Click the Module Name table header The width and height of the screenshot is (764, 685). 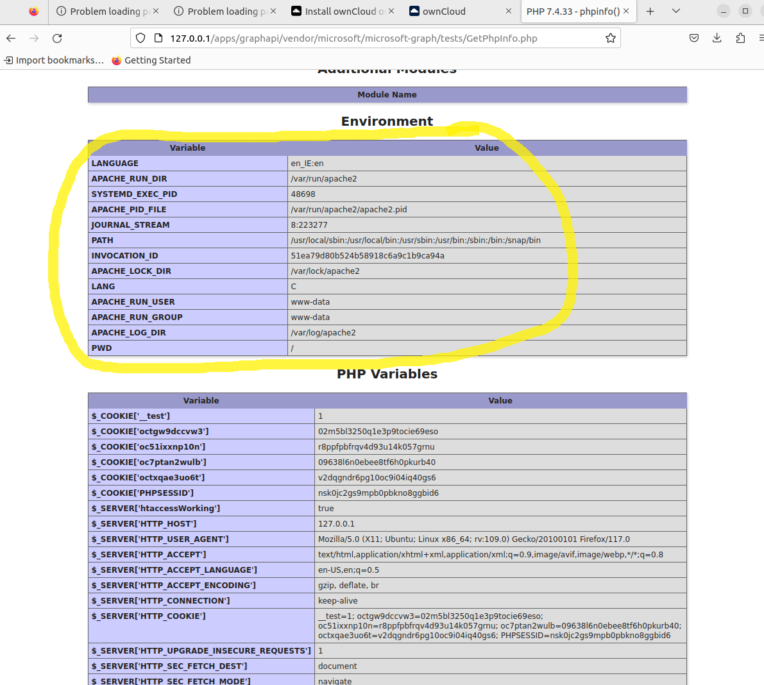387,94
